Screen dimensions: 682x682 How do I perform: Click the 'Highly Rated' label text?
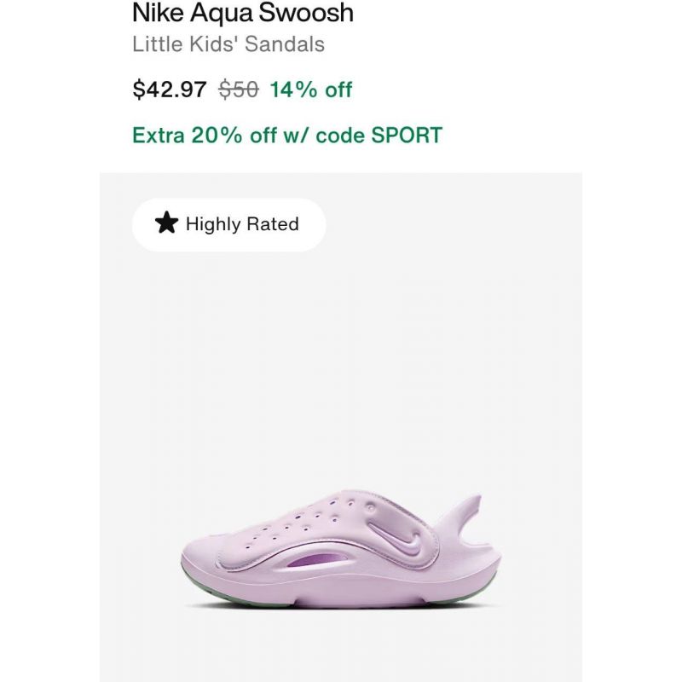tap(242, 224)
